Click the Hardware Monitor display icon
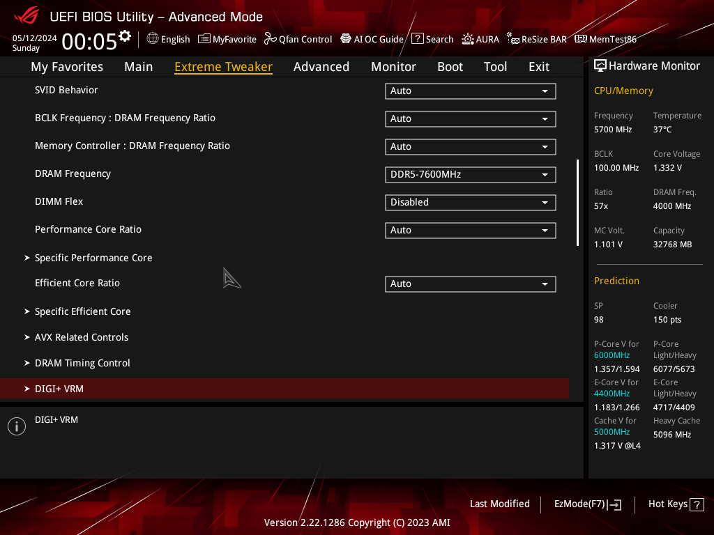 pos(600,66)
